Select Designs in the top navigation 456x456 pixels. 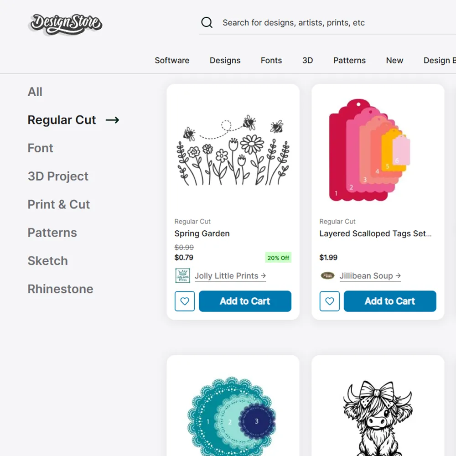(225, 60)
